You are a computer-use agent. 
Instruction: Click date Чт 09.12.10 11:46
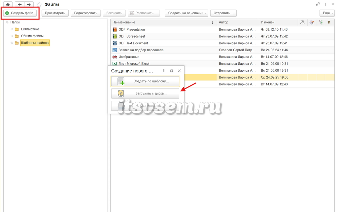[274, 29]
